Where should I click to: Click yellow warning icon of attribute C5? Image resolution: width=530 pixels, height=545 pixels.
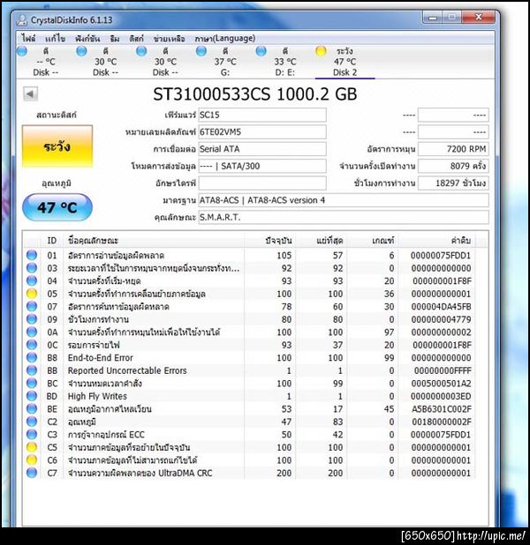pyautogui.click(x=32, y=447)
